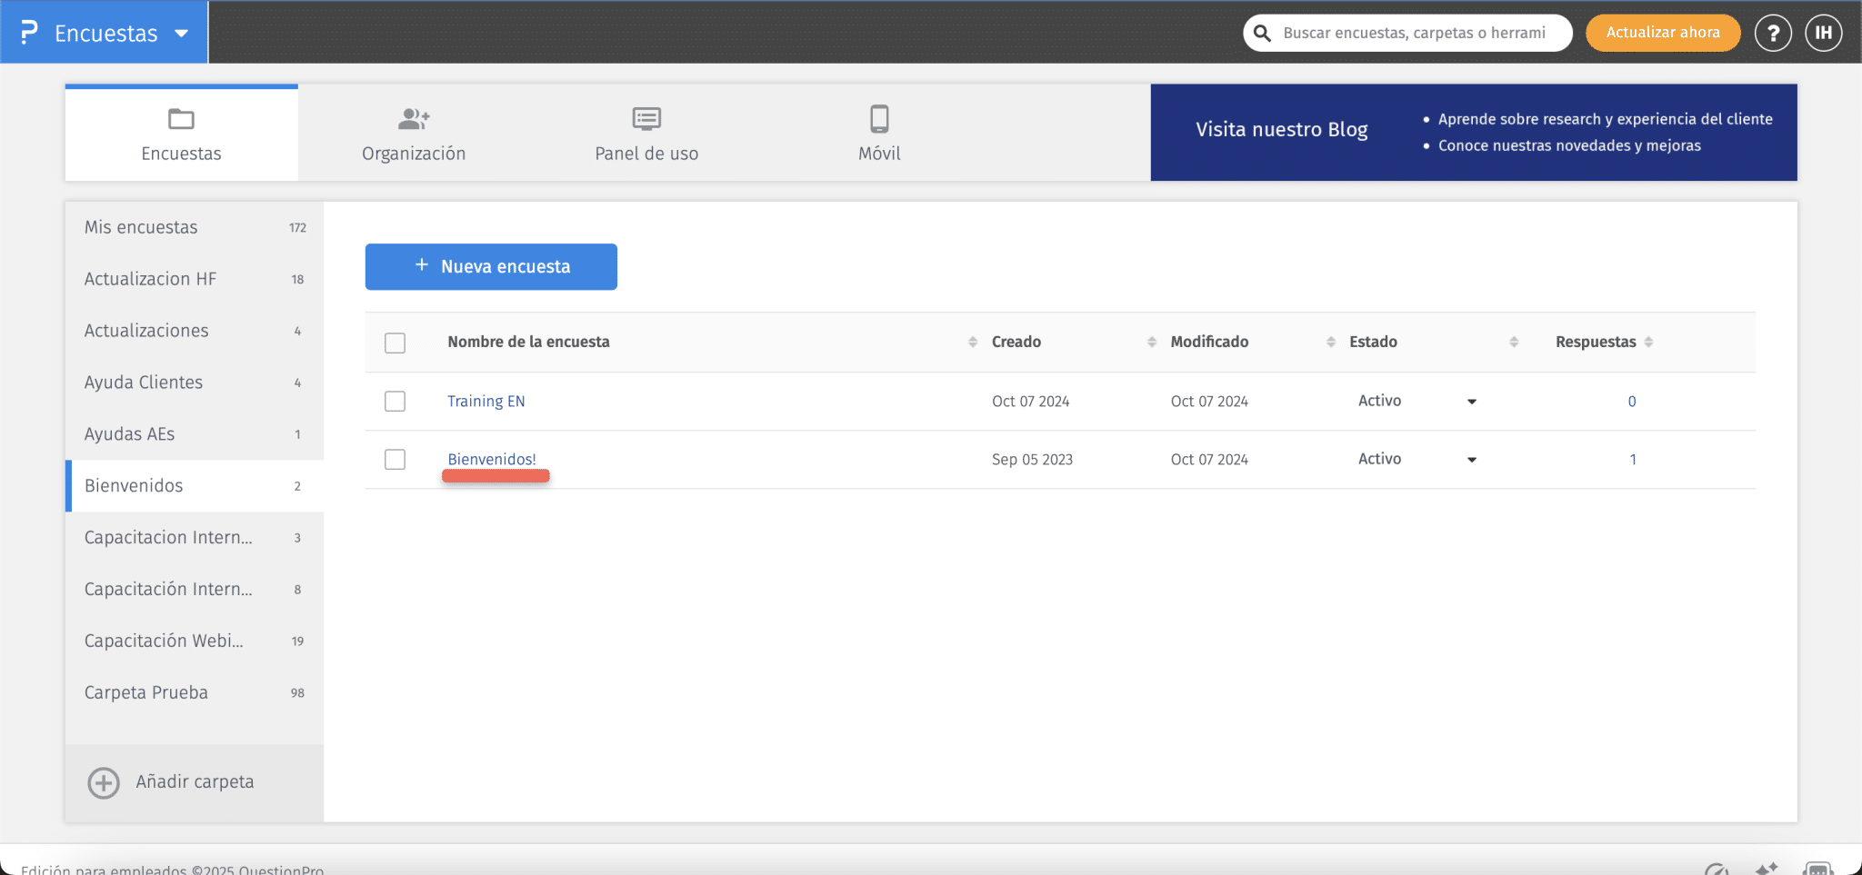Check the Training EN row checkbox

point(395,401)
